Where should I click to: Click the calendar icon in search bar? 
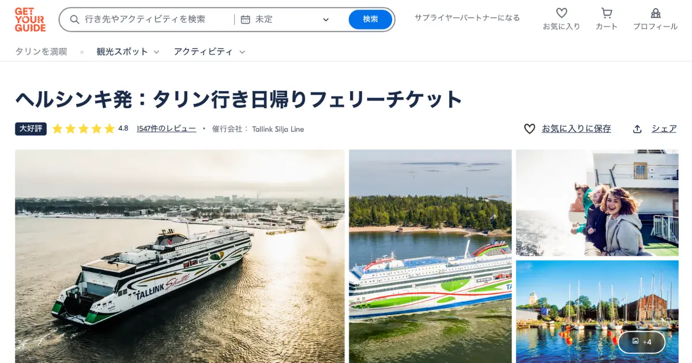(246, 20)
